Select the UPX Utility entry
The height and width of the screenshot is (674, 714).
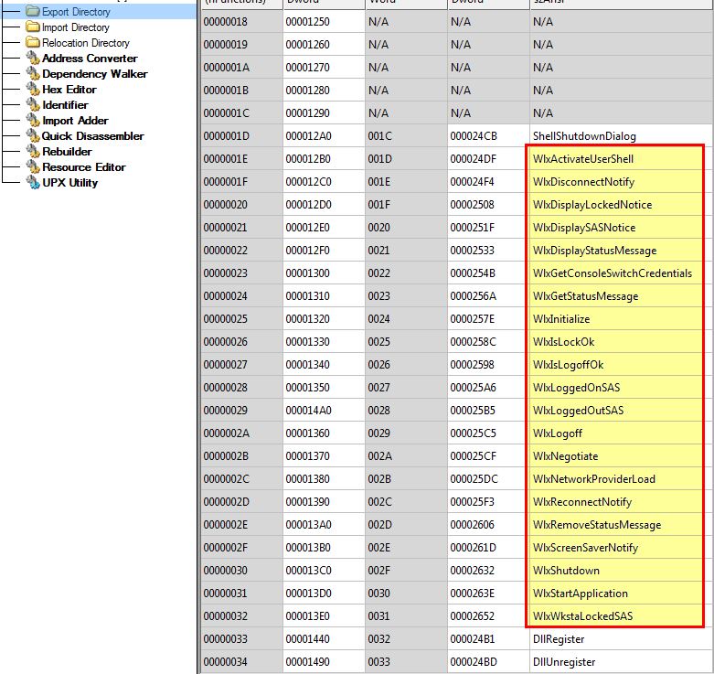point(70,183)
